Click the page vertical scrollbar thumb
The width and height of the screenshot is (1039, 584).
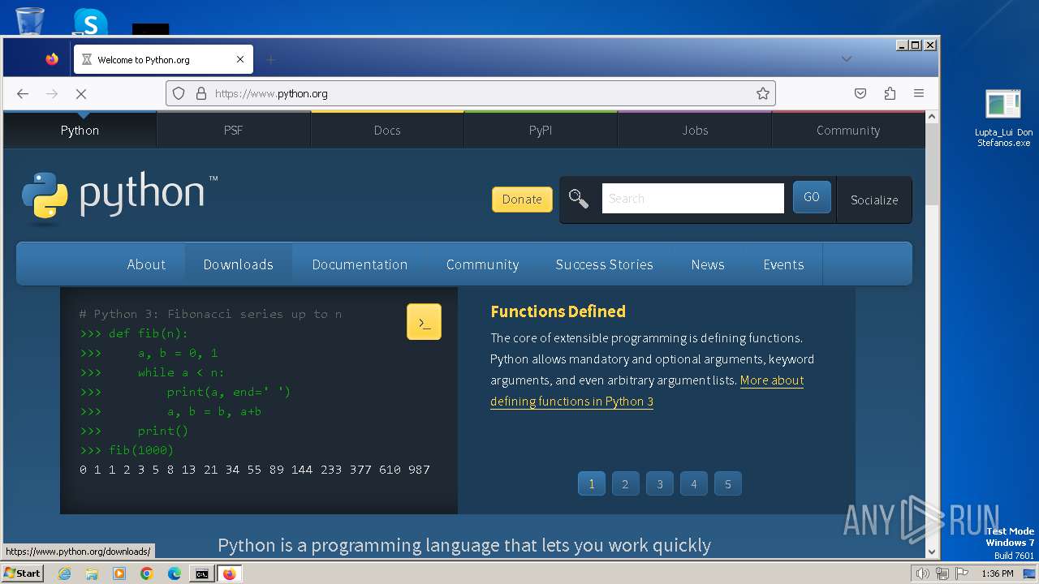click(932, 166)
